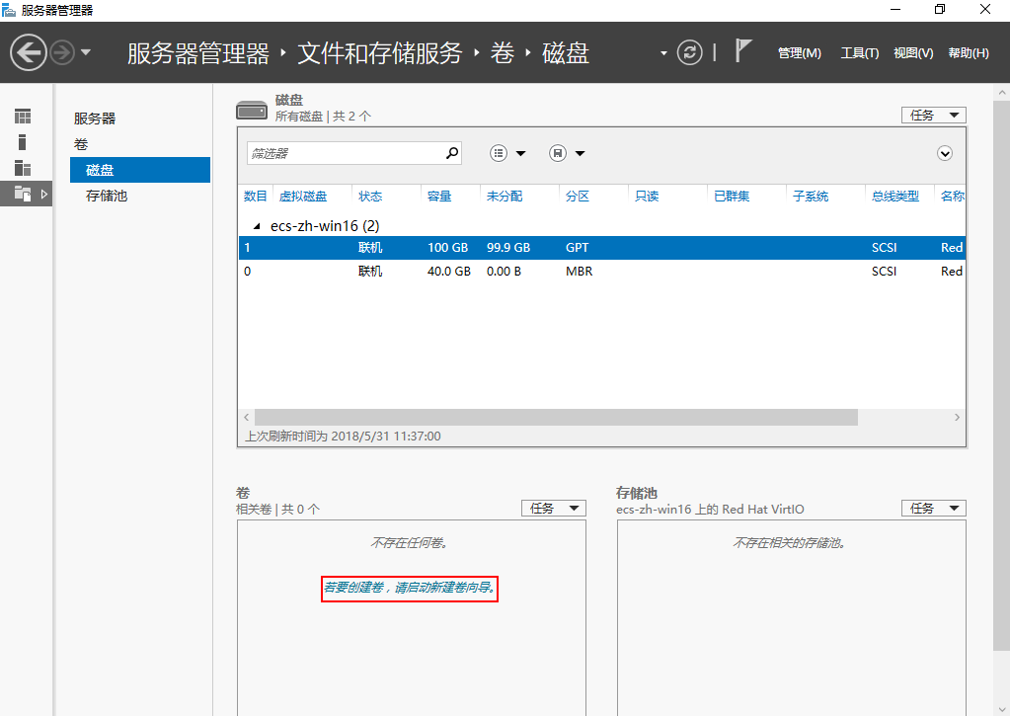The image size is (1010, 716).
Task: Click the new volume wizard link
Action: 410,589
